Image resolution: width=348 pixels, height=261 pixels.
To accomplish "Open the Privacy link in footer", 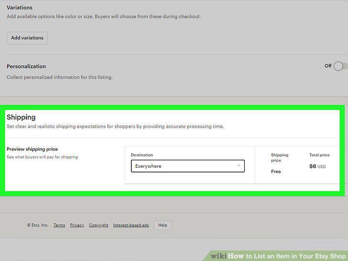I will [x=77, y=225].
